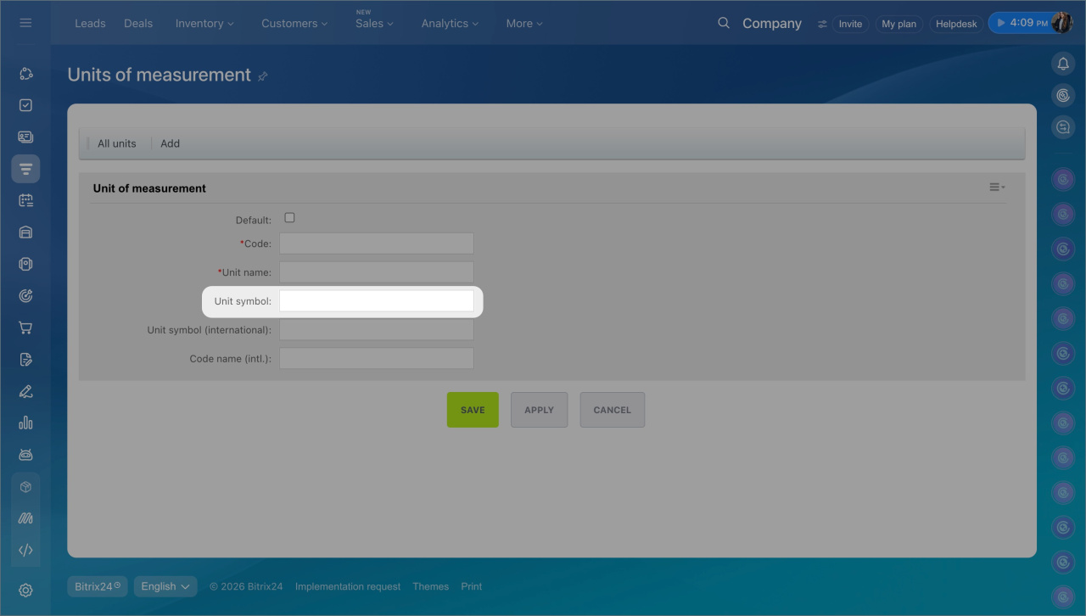Open the tasks checkmark sidebar icon
1086x616 pixels.
(x=25, y=105)
